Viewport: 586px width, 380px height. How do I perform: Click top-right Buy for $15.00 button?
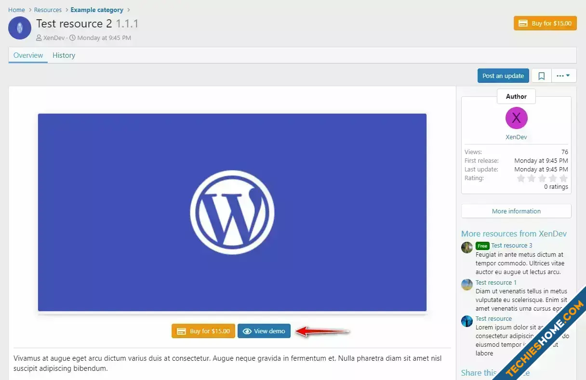pyautogui.click(x=545, y=23)
